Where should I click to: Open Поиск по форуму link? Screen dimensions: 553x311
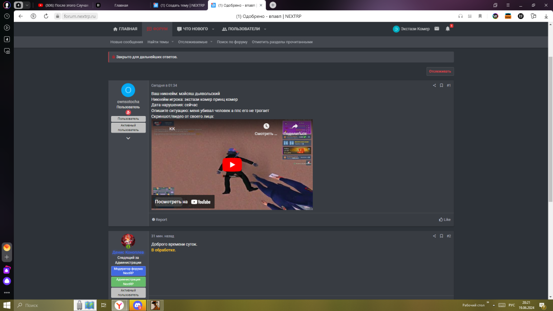(232, 42)
